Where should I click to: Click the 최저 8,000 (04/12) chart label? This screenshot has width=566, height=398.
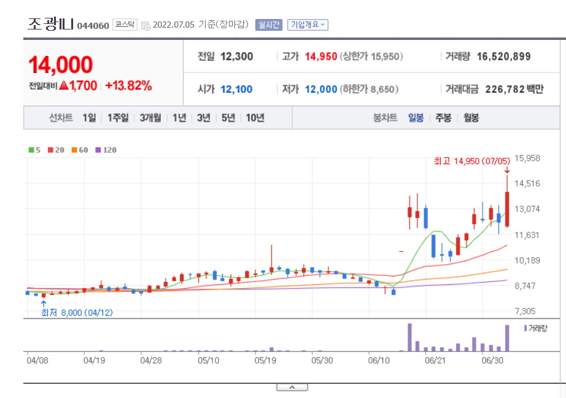pyautogui.click(x=77, y=313)
